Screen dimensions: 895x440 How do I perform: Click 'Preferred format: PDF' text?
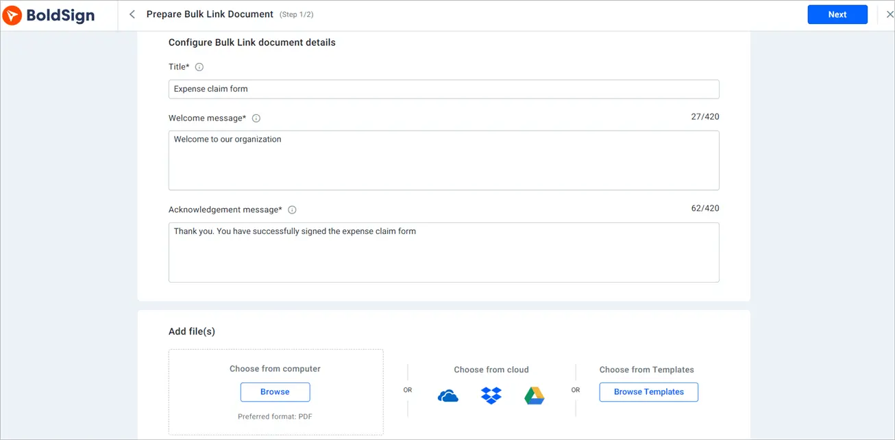275,416
